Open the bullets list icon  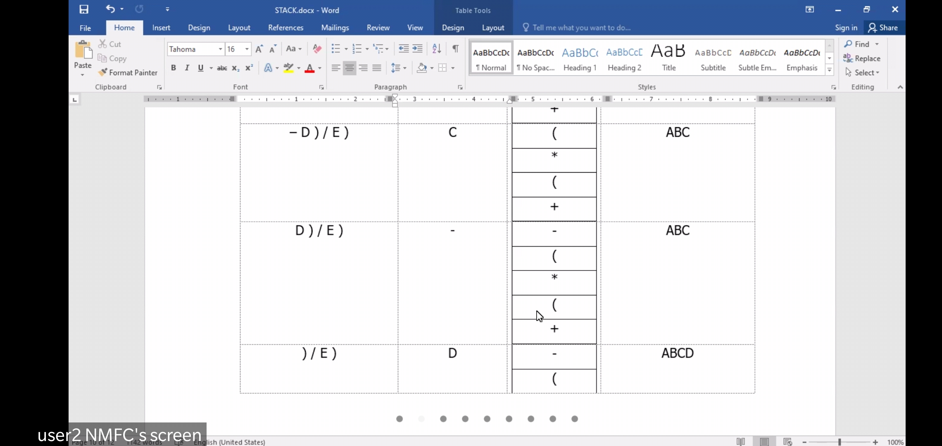click(335, 49)
